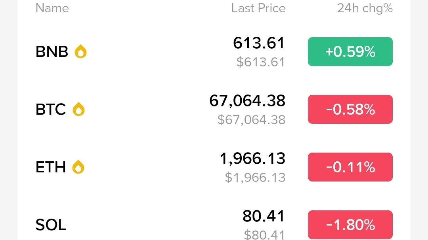Viewport: 428px width, 240px height.
Task: Toggle the red -0.58% BTC change badge
Action: click(x=350, y=109)
